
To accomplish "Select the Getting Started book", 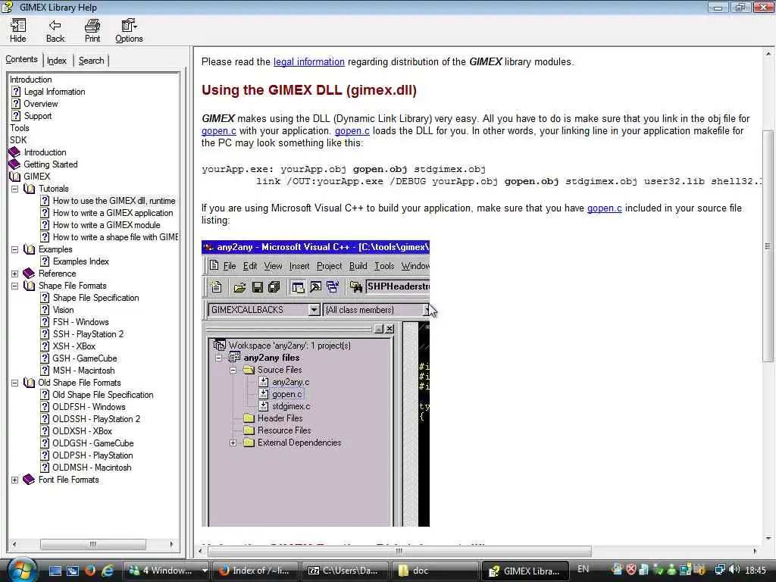I will click(x=51, y=164).
